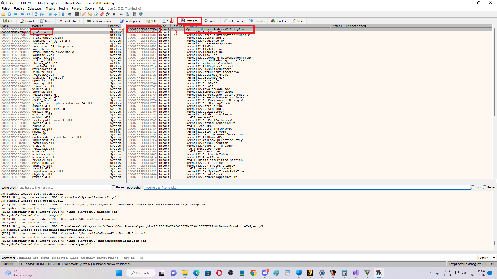The height and width of the screenshot is (279, 497).
Task: Switch to the Points d'arrêt tab
Action: 70,21
